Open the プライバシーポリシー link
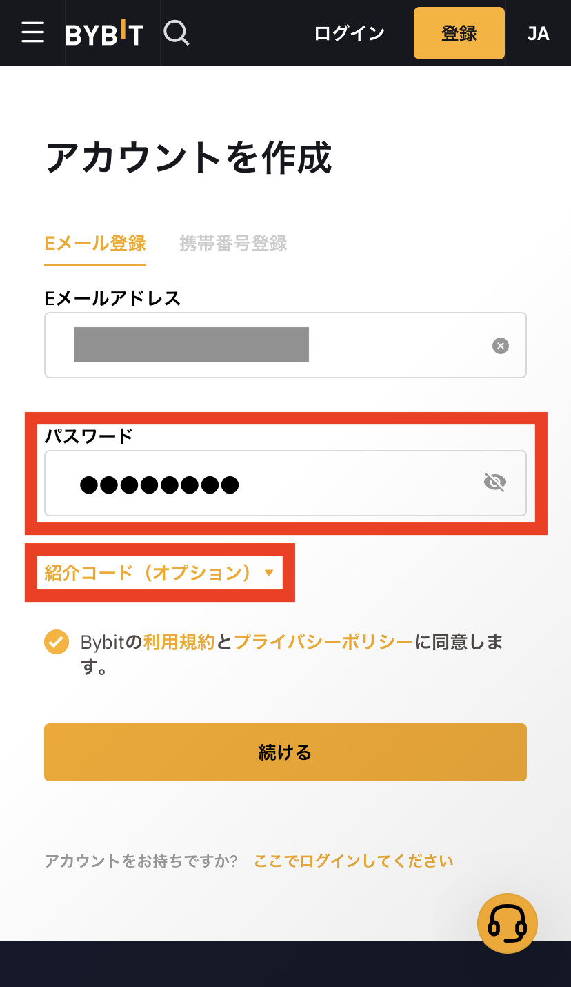 [323, 643]
